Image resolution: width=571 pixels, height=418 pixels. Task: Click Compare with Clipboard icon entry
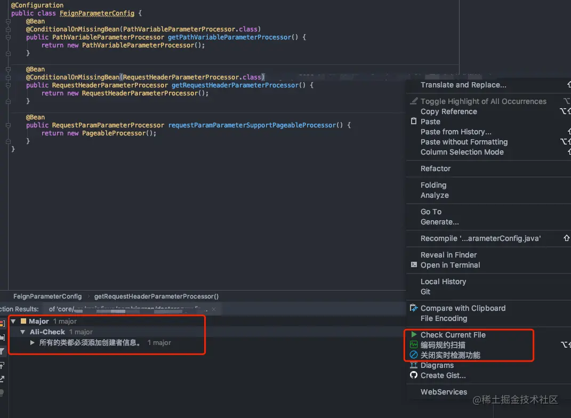point(414,308)
